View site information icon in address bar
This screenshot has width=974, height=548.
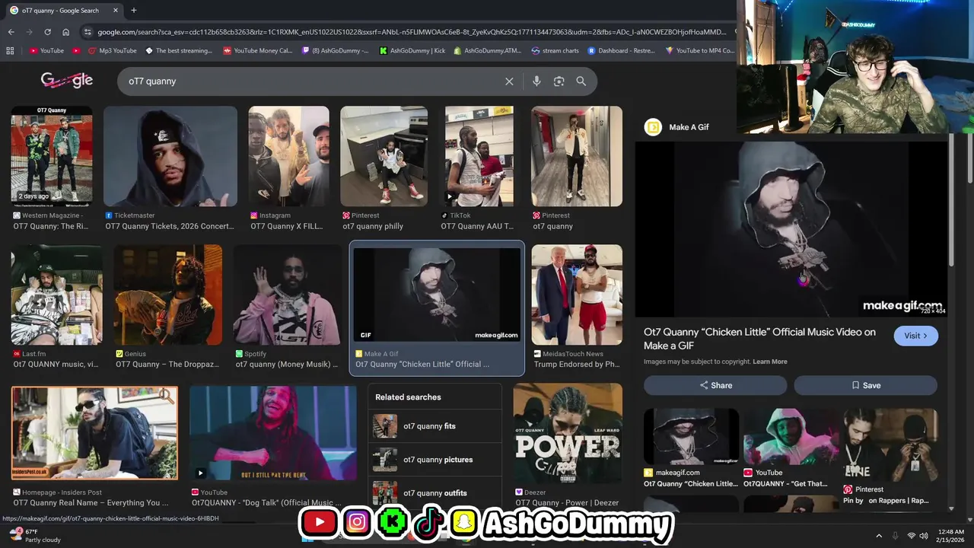pos(88,32)
